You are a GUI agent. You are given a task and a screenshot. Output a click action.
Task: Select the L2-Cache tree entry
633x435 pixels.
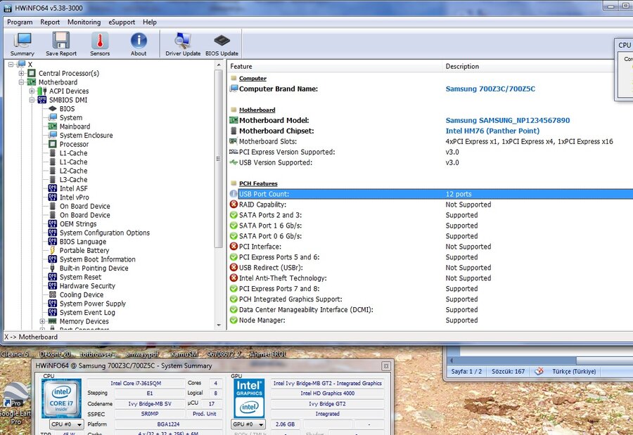pos(73,171)
